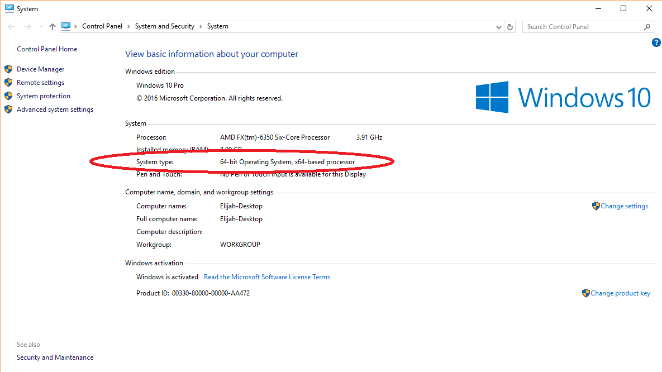The width and height of the screenshot is (662, 372).
Task: Click shield icon beside Remote settings
Action: point(8,83)
